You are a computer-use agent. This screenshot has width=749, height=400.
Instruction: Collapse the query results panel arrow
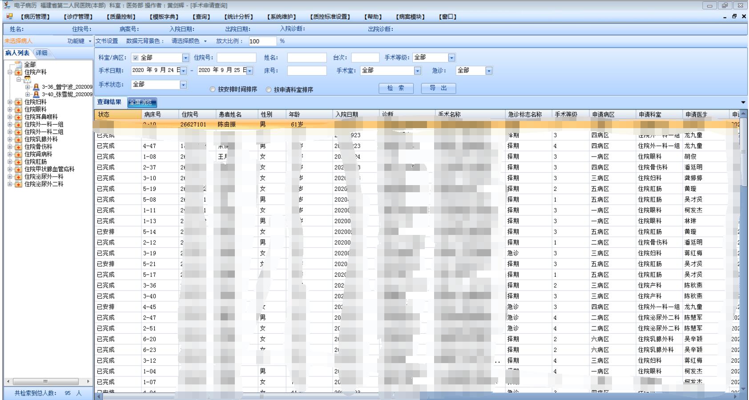click(x=743, y=102)
